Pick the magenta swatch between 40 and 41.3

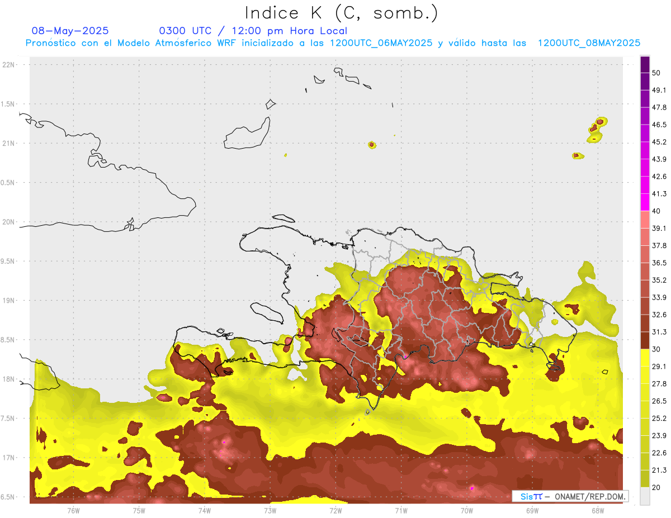(645, 202)
